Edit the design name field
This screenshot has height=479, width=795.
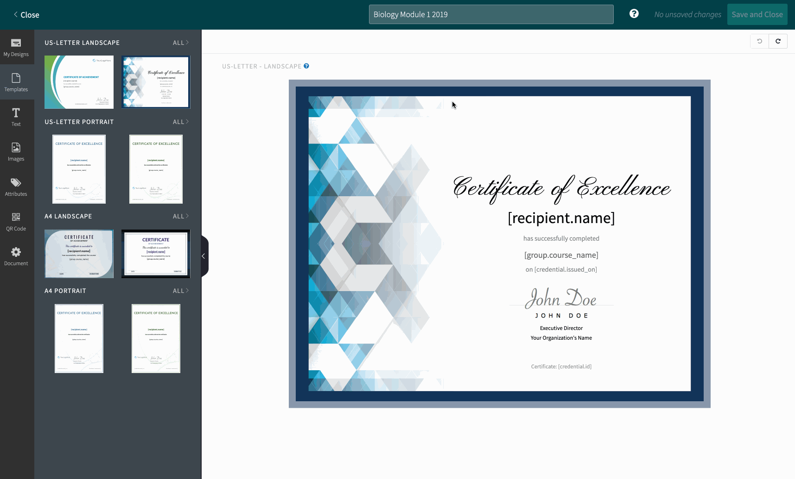coord(491,14)
